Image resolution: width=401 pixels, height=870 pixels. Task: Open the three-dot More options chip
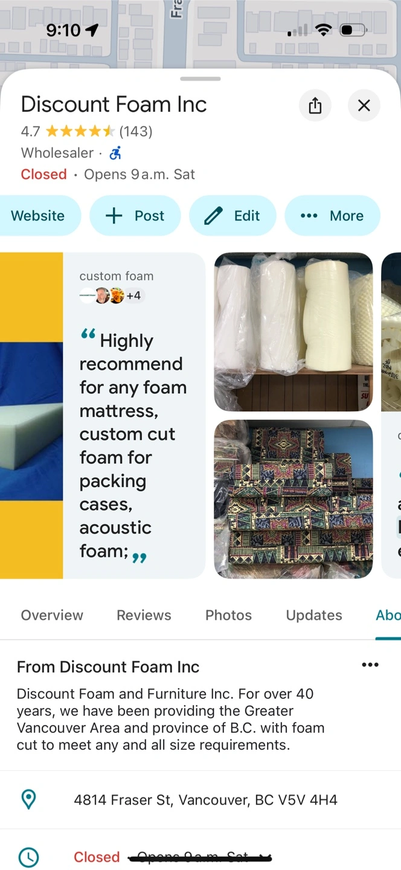coord(332,216)
